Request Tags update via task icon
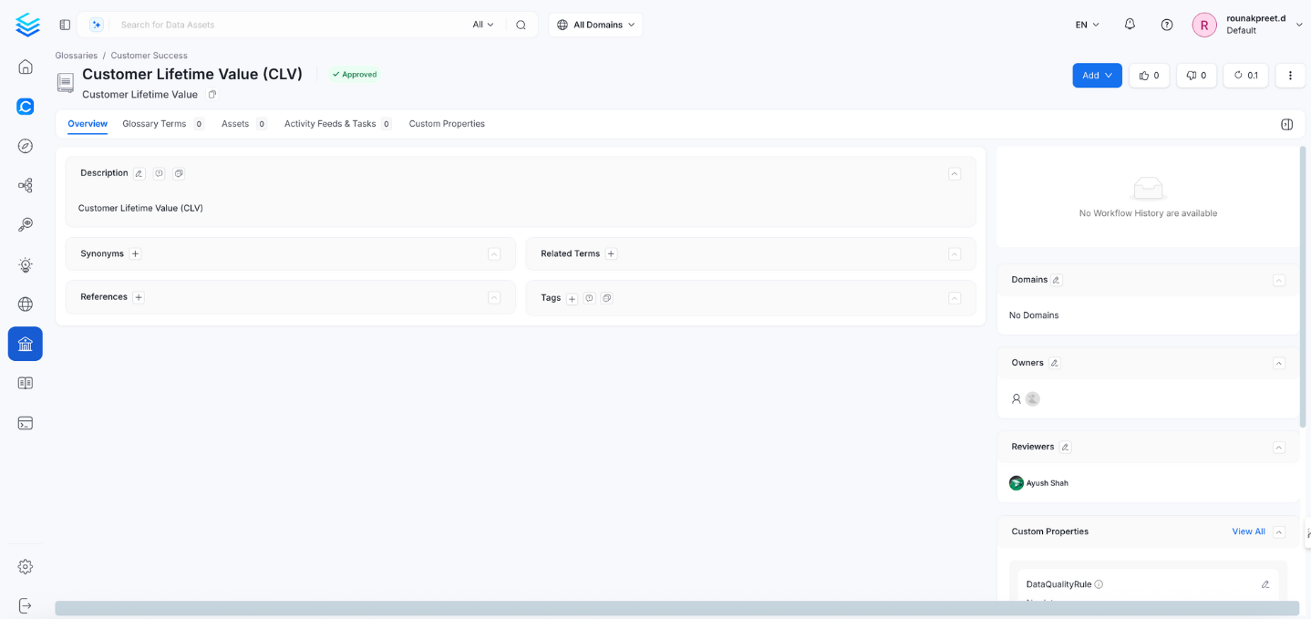 (589, 298)
